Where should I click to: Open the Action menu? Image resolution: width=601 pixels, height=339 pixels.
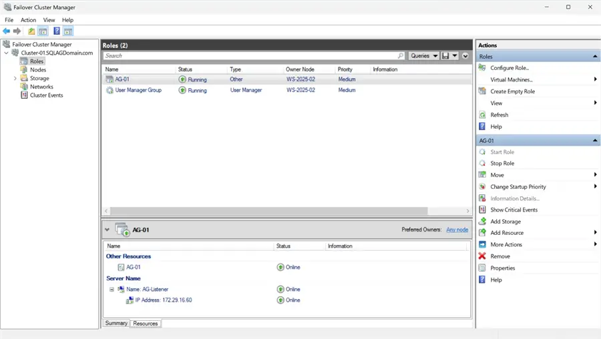pyautogui.click(x=28, y=20)
